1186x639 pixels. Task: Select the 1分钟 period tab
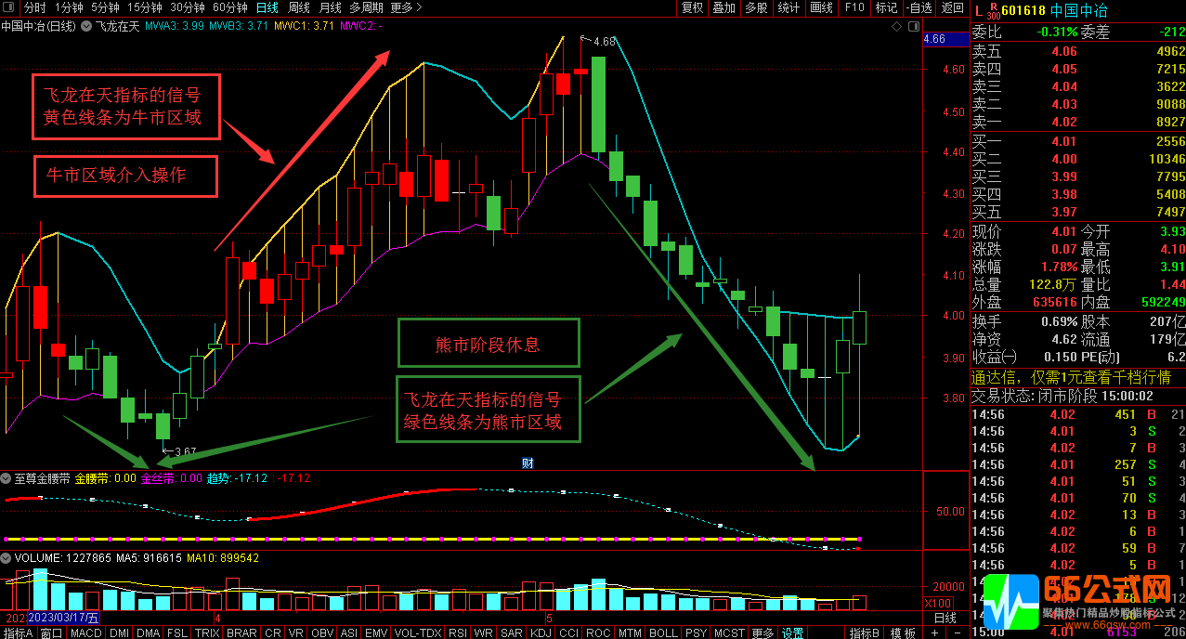(68, 7)
